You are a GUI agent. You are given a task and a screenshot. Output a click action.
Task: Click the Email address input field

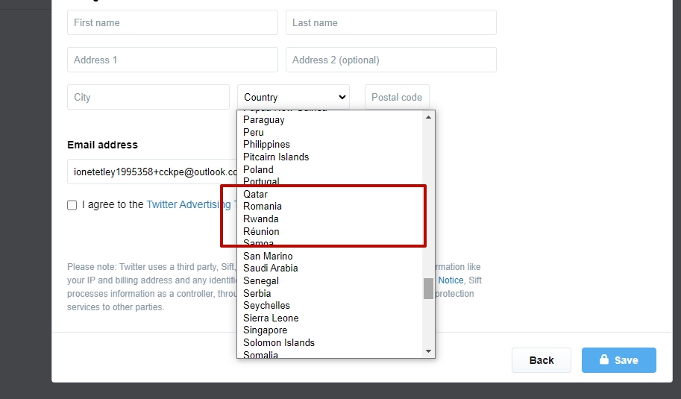click(152, 172)
